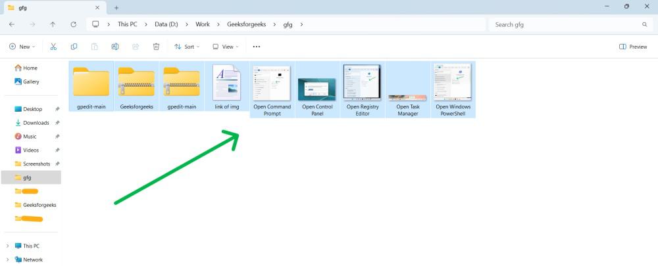Select Open Control Panel image thumbnail

[317, 89]
